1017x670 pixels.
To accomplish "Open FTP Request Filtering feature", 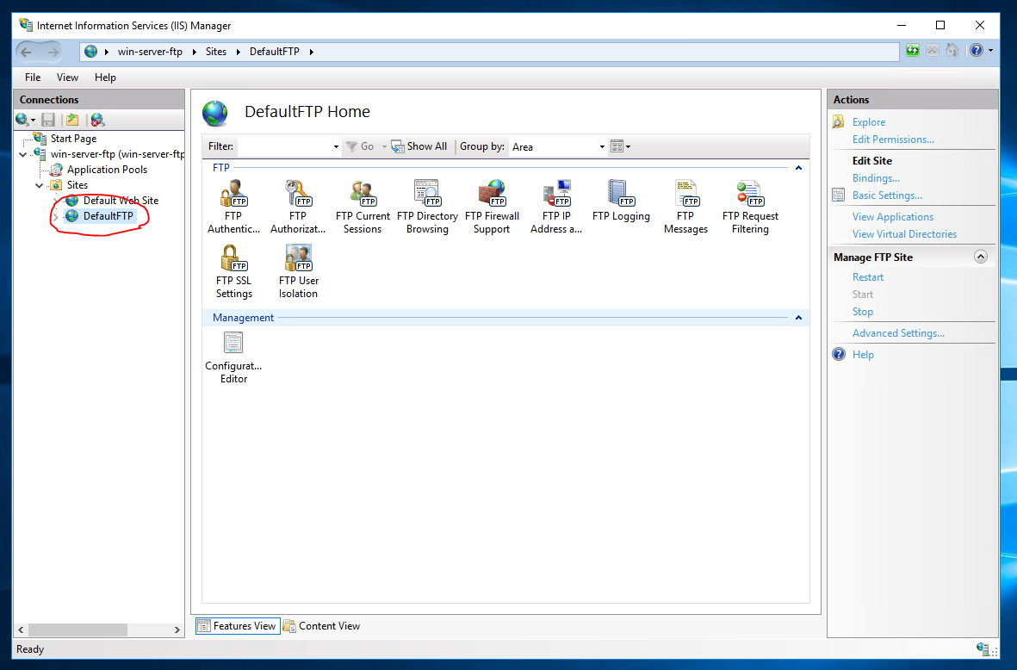I will 750,207.
